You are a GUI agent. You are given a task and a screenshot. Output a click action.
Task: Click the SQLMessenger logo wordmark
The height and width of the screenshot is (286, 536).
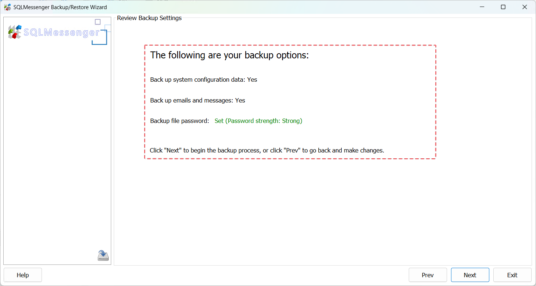[62, 32]
